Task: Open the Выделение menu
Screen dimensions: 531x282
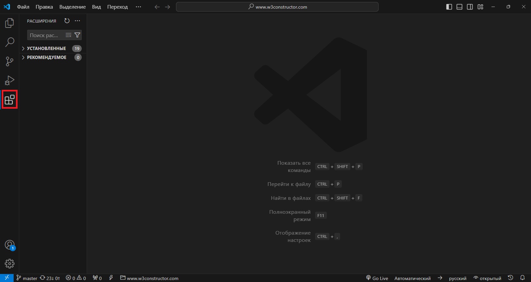Action: click(x=72, y=7)
